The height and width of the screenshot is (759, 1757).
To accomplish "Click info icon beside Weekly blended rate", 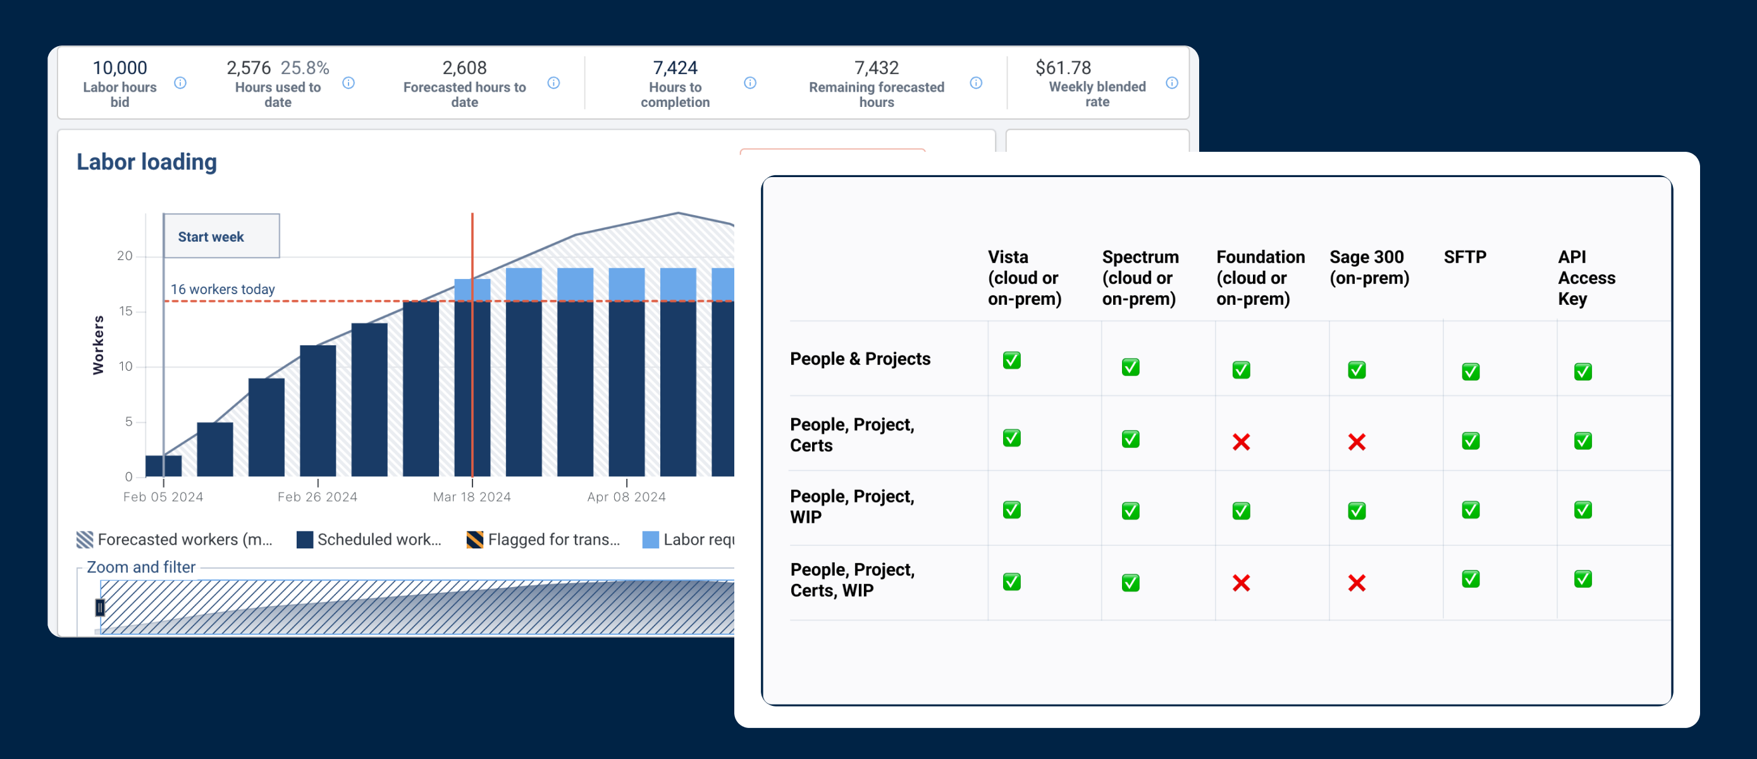I will [x=1172, y=82].
